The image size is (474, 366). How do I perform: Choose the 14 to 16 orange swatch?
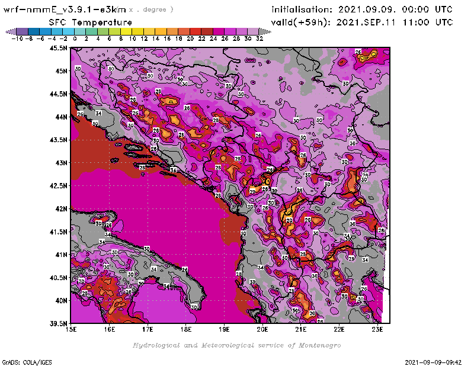pos(161,31)
